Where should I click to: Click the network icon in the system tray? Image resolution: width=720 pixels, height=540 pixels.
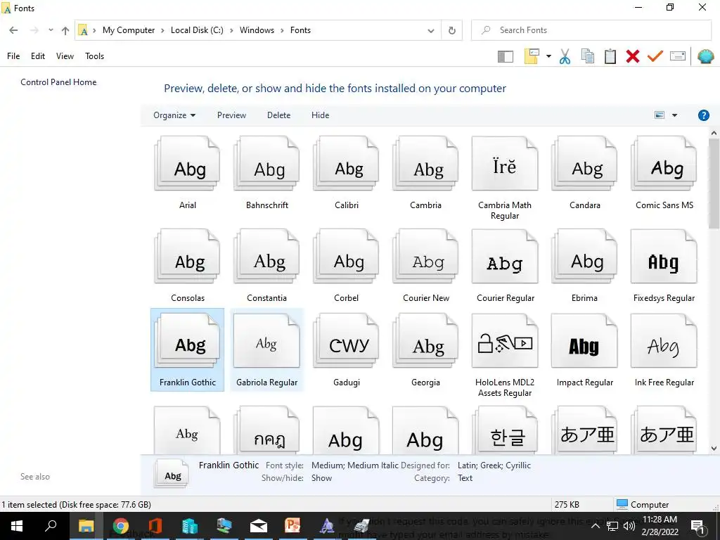coord(612,526)
